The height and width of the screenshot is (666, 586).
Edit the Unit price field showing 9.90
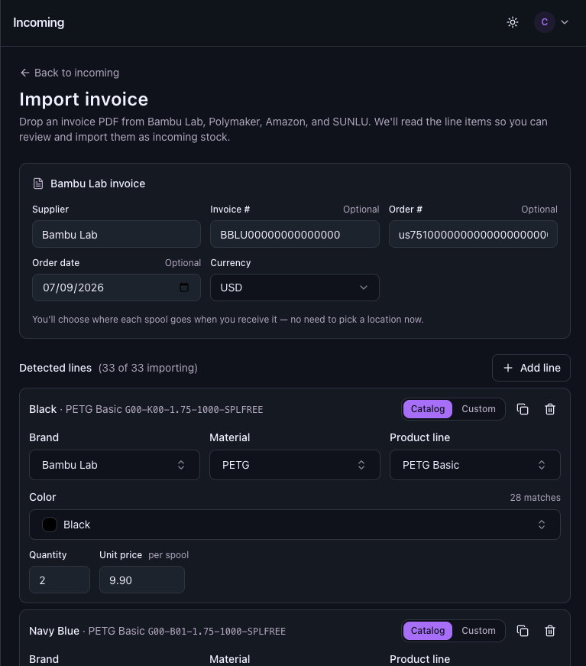point(142,580)
